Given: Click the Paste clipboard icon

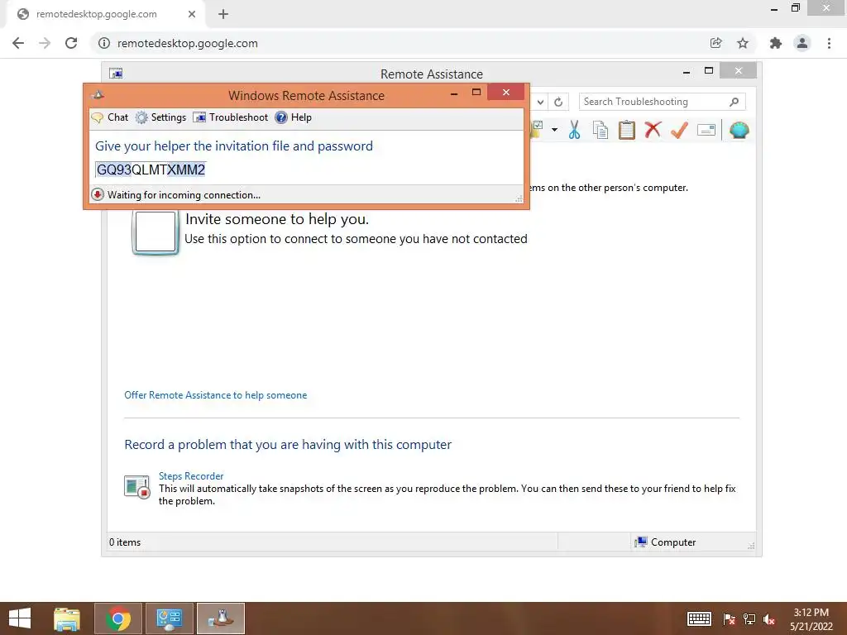Looking at the screenshot, I should click(x=627, y=130).
